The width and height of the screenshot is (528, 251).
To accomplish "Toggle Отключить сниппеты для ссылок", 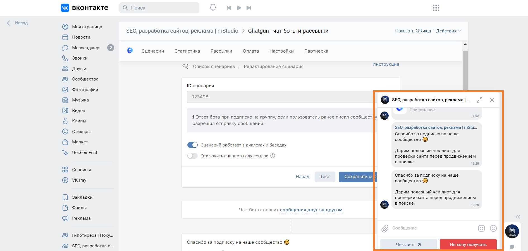I will 192,156.
